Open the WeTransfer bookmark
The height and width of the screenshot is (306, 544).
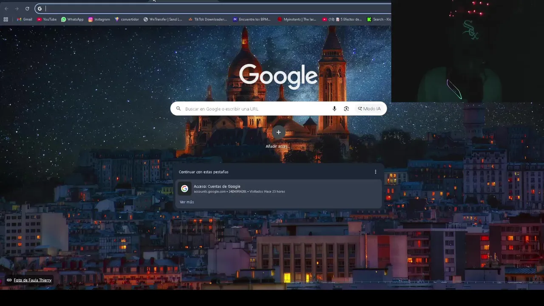pyautogui.click(x=163, y=19)
